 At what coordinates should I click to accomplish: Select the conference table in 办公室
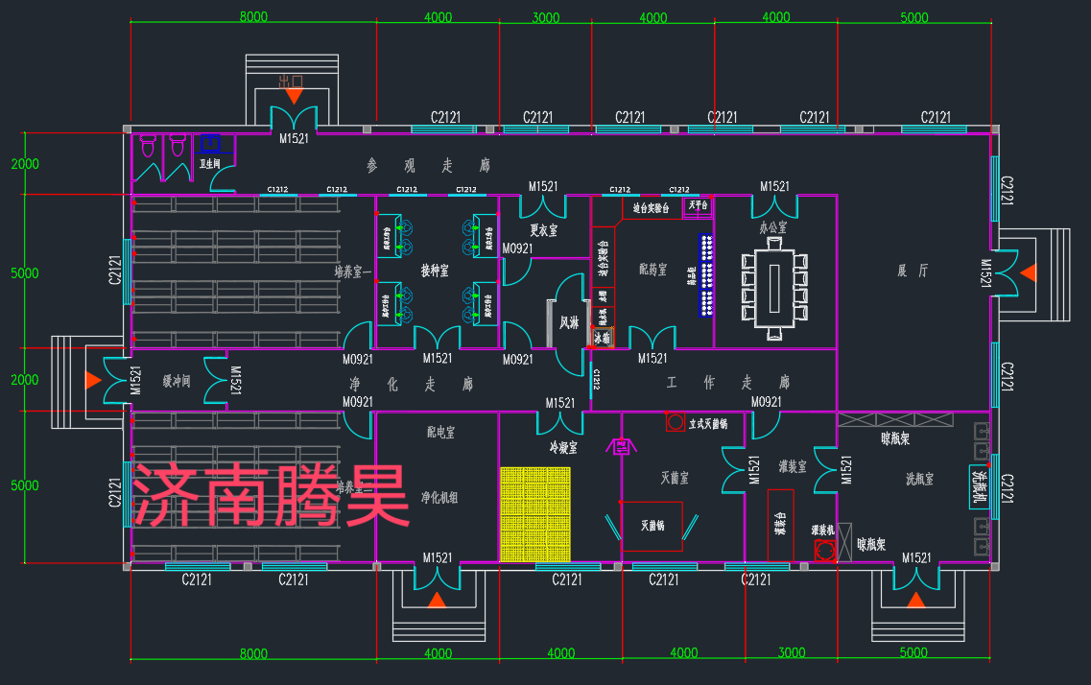(774, 289)
